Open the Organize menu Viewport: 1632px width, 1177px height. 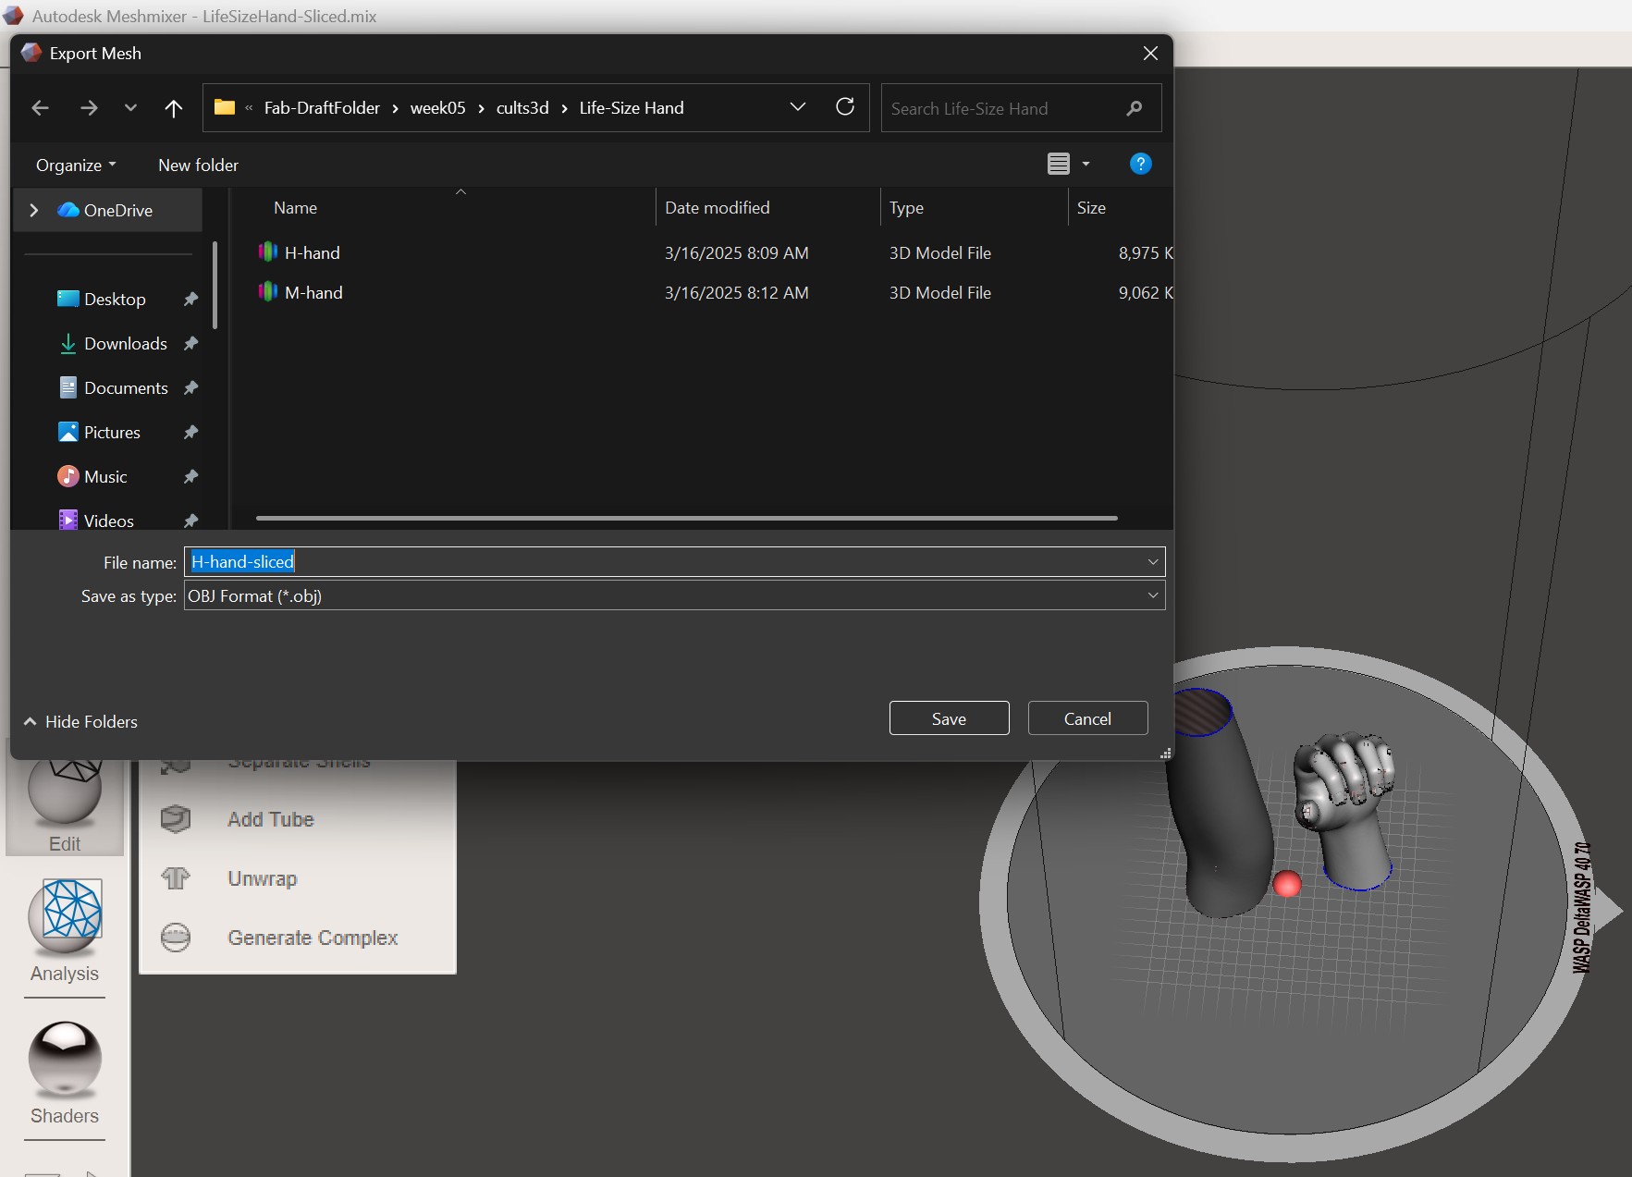[x=76, y=165]
